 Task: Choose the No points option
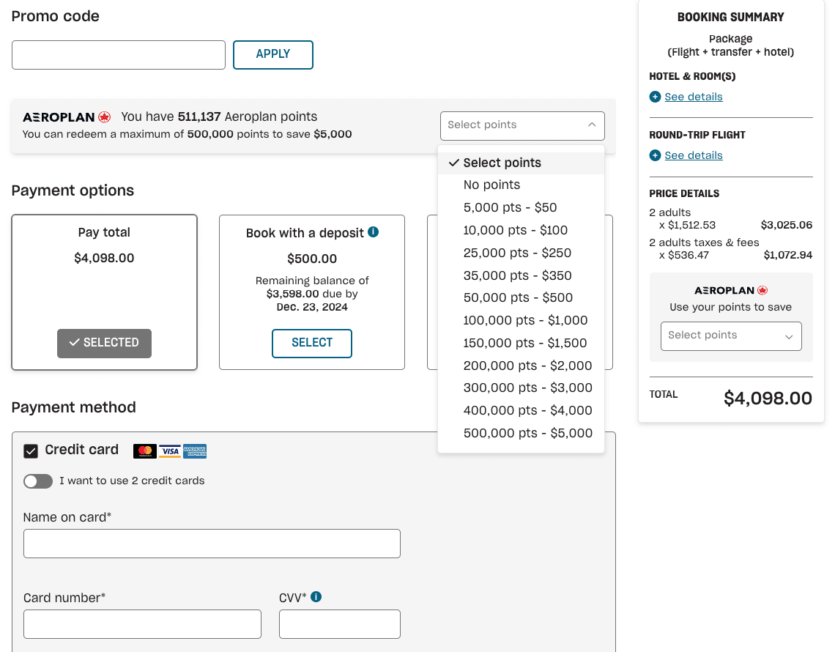click(491, 185)
